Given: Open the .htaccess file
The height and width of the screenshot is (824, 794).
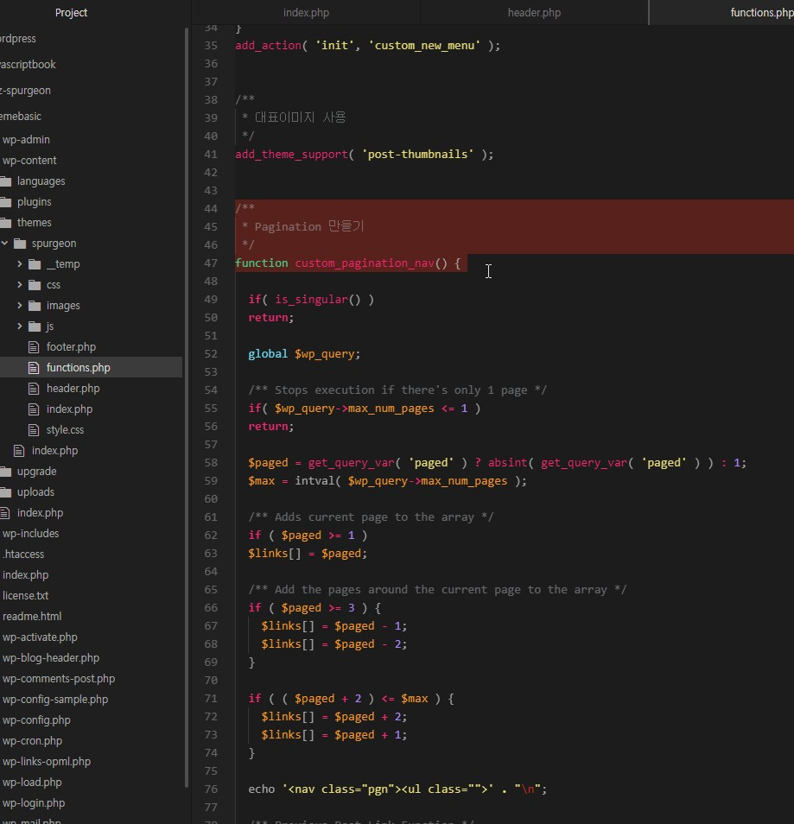Looking at the screenshot, I should point(23,555).
